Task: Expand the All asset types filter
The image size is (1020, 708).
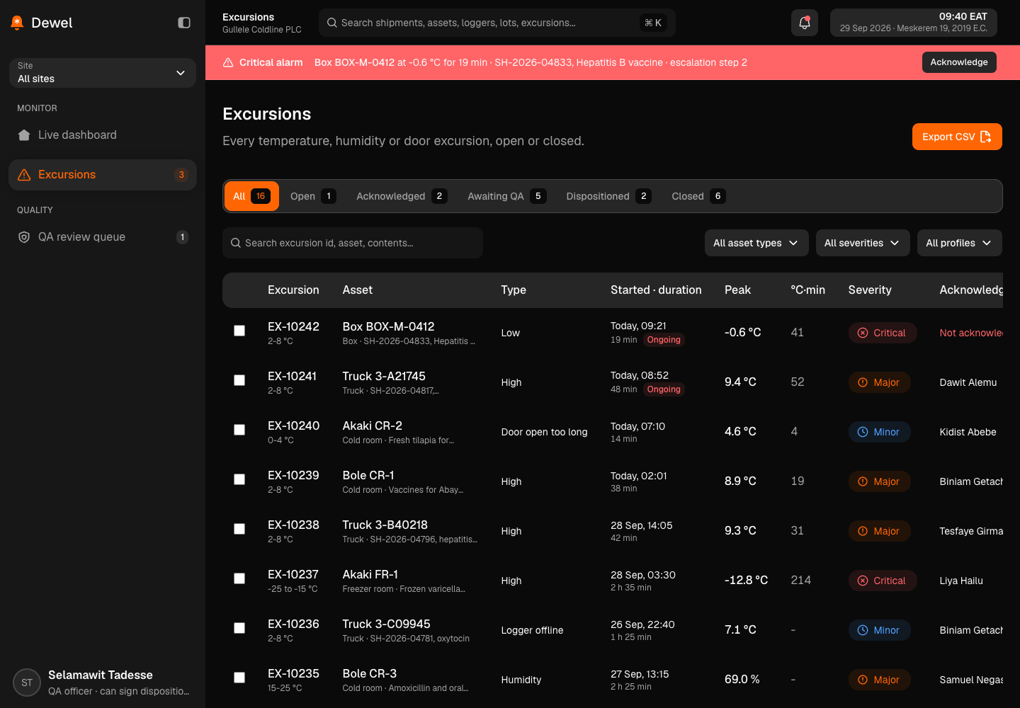Action: click(x=756, y=243)
